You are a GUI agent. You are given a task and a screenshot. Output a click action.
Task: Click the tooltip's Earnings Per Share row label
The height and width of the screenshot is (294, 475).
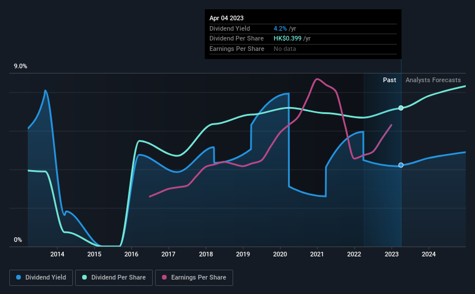pos(237,49)
